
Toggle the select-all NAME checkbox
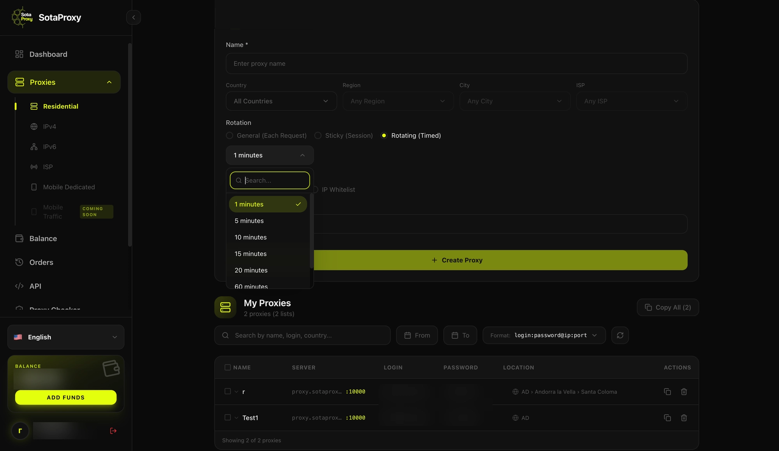tap(227, 367)
